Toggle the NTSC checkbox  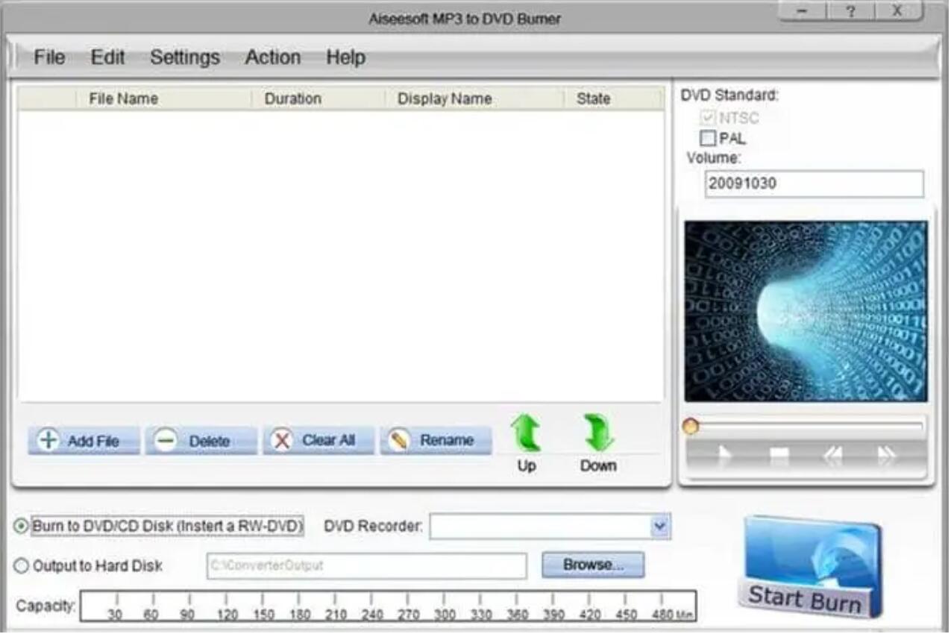(708, 118)
